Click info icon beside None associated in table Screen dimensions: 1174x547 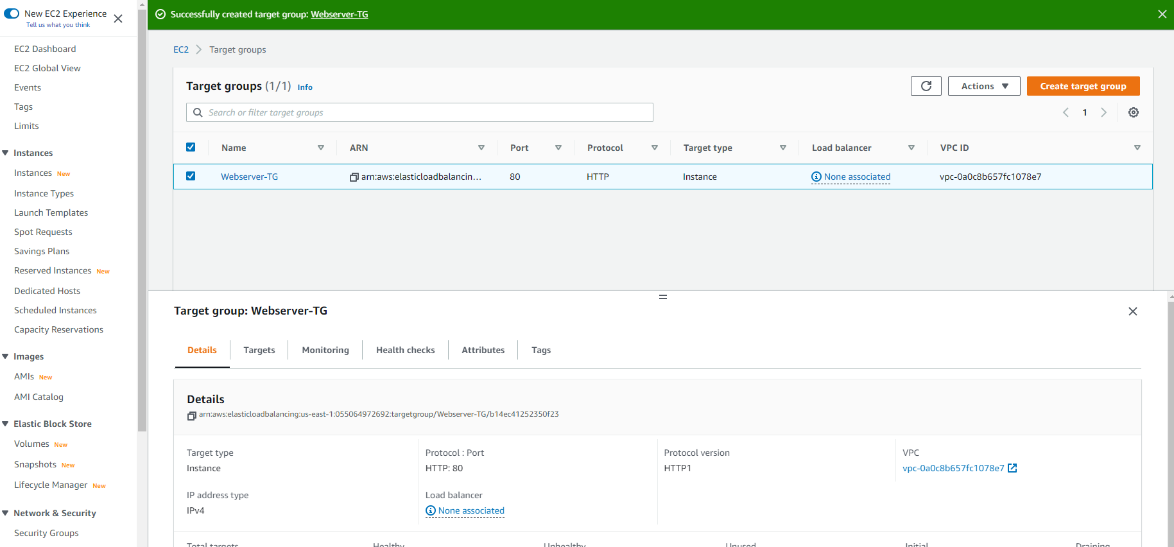816,177
